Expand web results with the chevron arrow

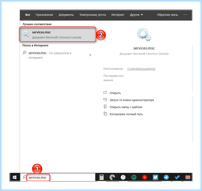tap(90, 55)
